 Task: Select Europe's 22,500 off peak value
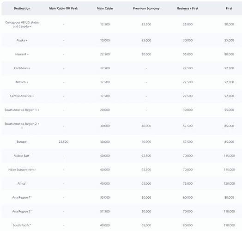tap(63, 142)
